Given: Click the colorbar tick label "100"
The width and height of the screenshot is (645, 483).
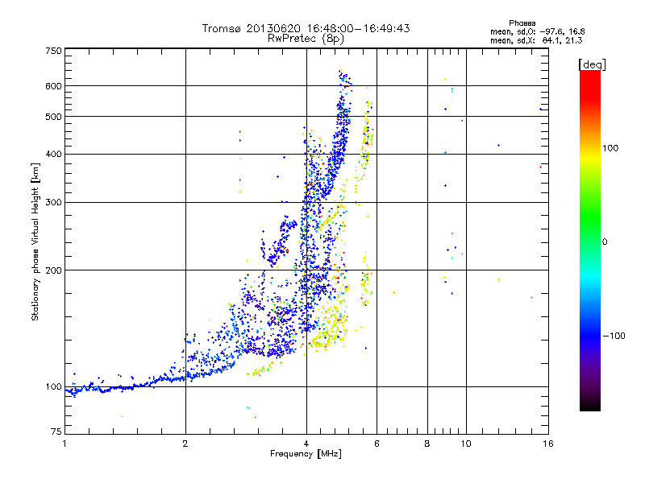Looking at the screenshot, I should coord(610,148).
